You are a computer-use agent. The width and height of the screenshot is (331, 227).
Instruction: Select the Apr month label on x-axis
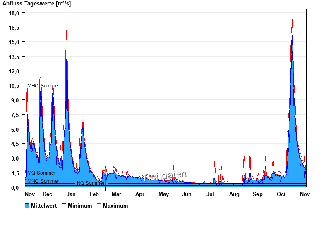pyautogui.click(x=140, y=194)
